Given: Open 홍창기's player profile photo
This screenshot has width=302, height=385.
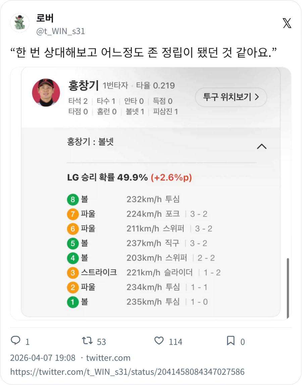Looking at the screenshot, I should coord(46,93).
